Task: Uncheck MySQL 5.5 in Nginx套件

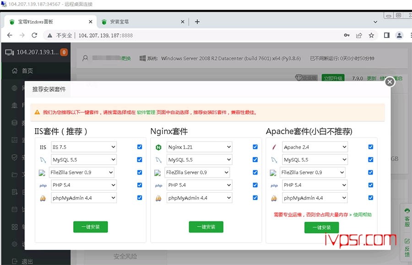Action: 255,159
